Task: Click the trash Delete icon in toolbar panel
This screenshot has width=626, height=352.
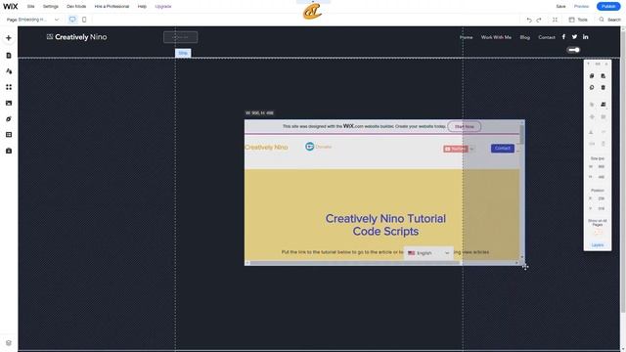Action: [604, 87]
